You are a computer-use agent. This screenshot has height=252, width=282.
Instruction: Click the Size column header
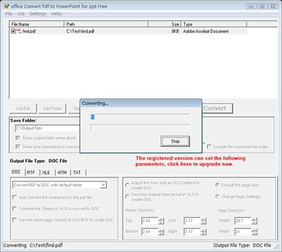[x=165, y=24]
